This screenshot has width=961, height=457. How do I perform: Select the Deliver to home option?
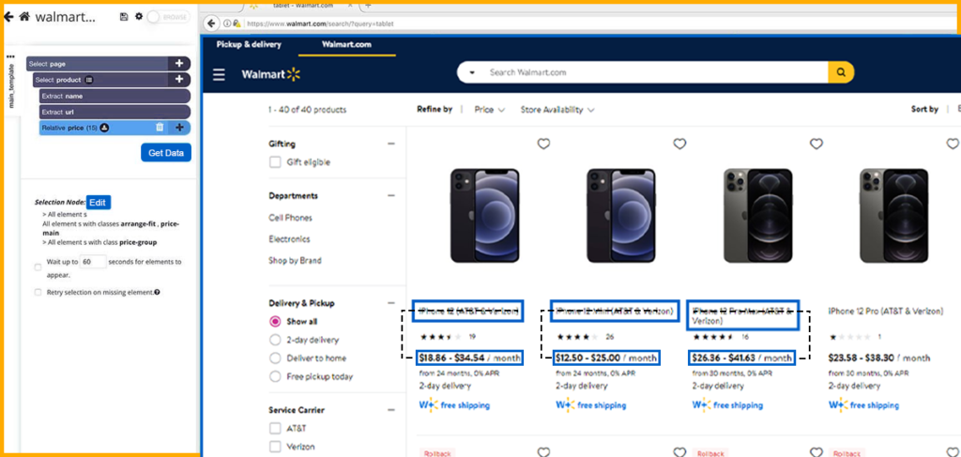coord(275,358)
